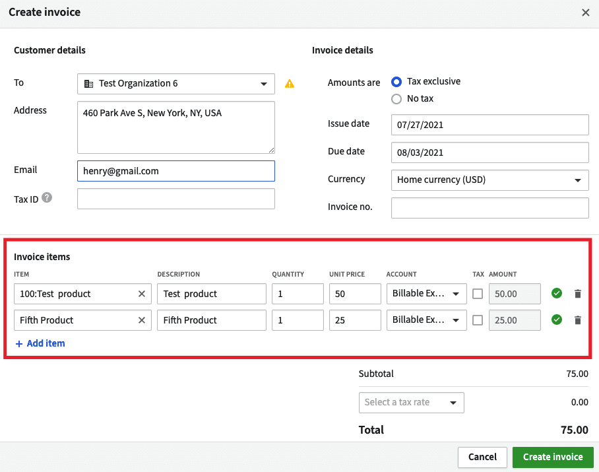Delete the Test product line item
This screenshot has width=599, height=472.
(x=578, y=294)
